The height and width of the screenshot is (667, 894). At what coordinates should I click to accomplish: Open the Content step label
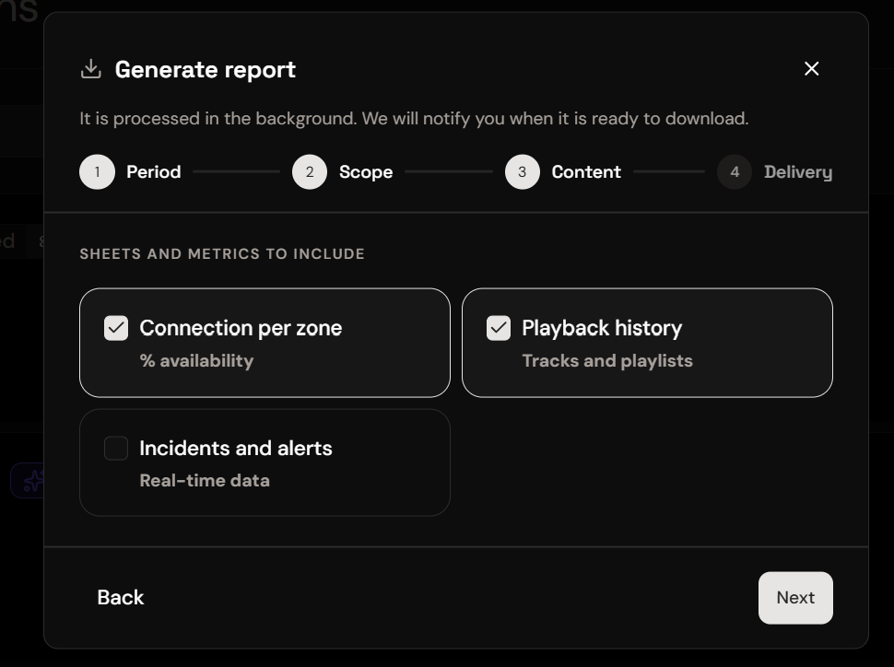[x=586, y=171]
